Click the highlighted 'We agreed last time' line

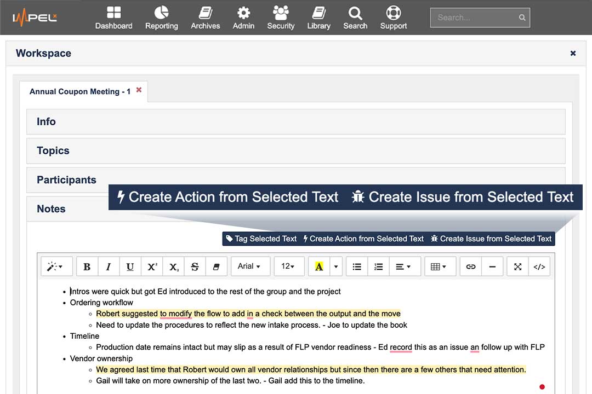(311, 370)
